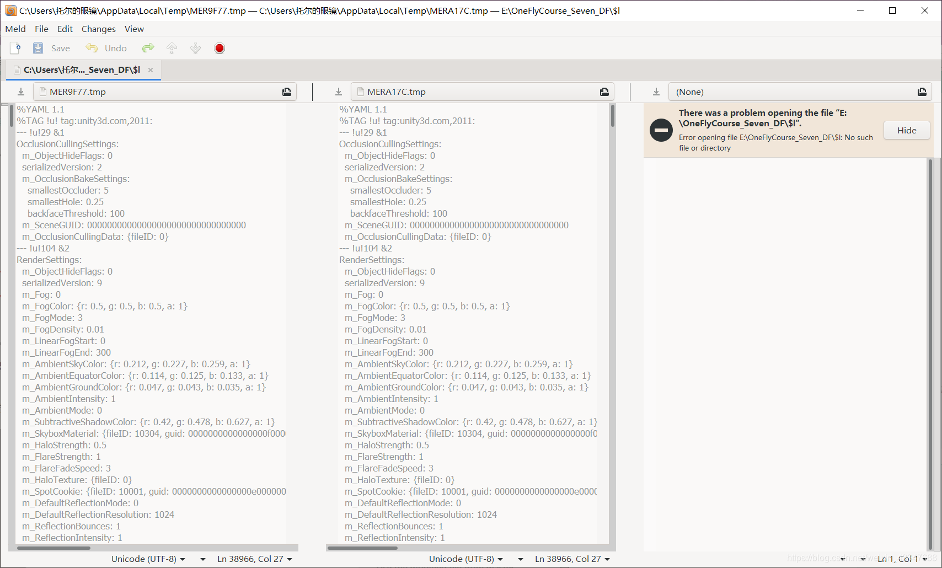
Task: Click "serializedVersion: 9" in left pane
Action: [62, 283]
